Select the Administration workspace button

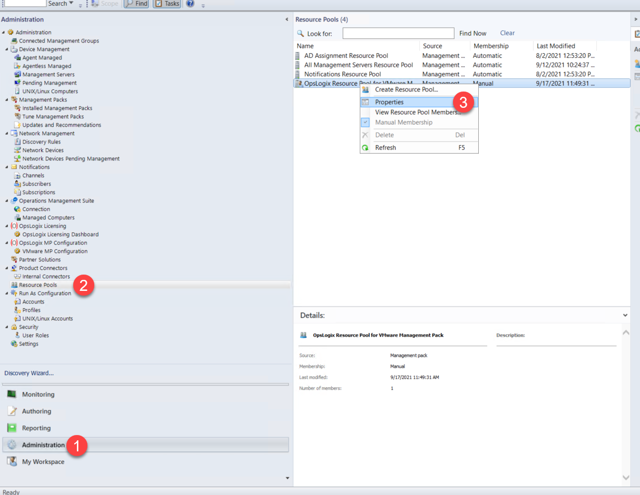[x=145, y=445]
